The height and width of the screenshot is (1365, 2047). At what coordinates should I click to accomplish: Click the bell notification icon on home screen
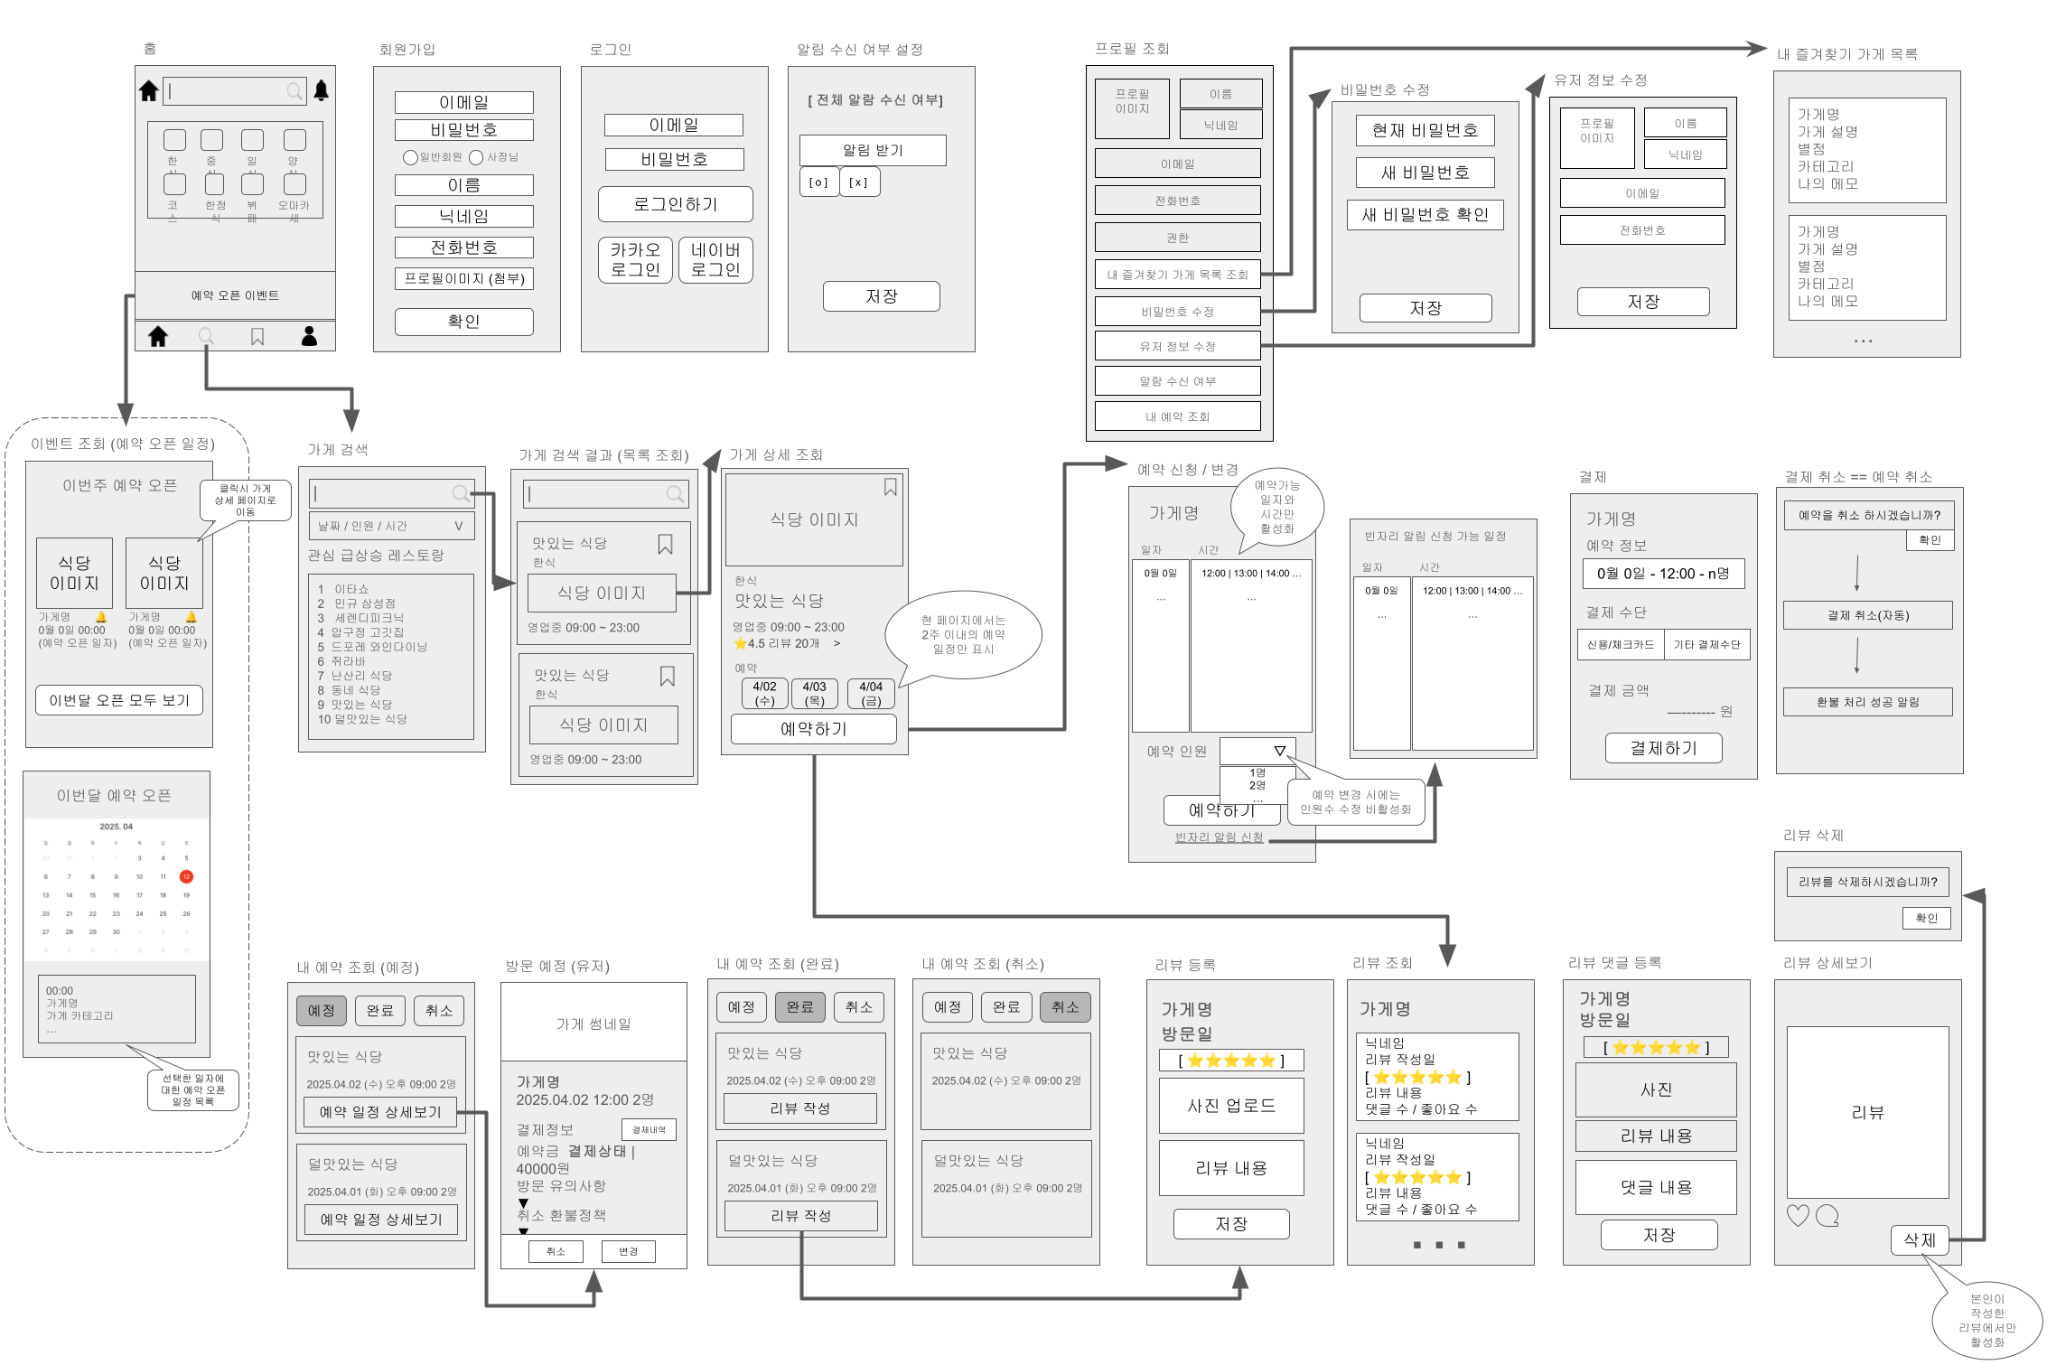pyautogui.click(x=321, y=90)
